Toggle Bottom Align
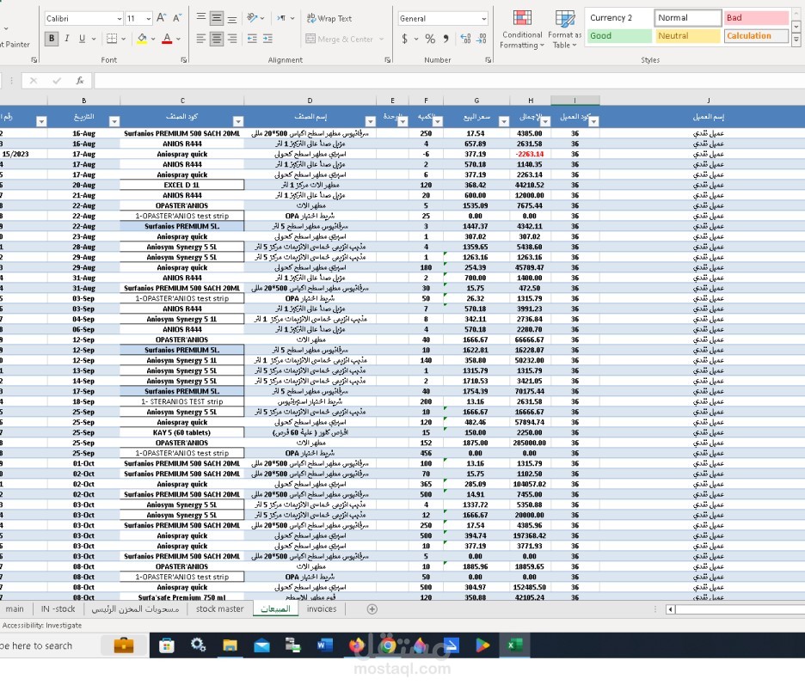805x691 pixels. 232,18
